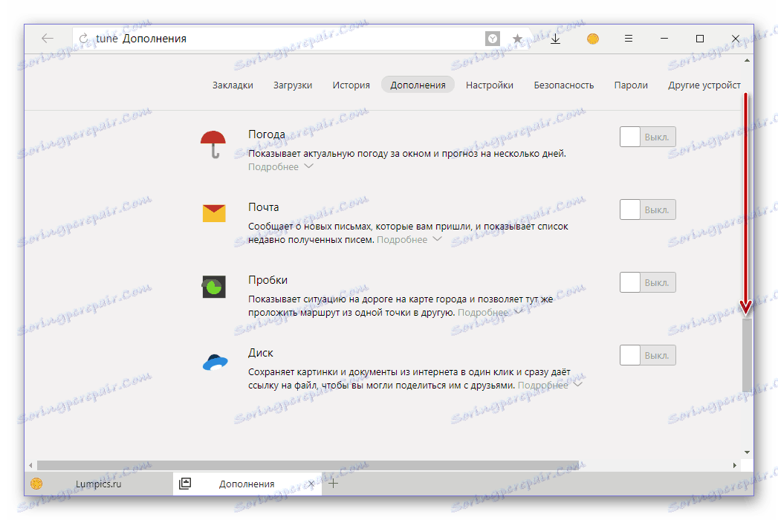The width and height of the screenshot is (778, 520).
Task: Go back with the arrow button
Action: click(x=48, y=38)
